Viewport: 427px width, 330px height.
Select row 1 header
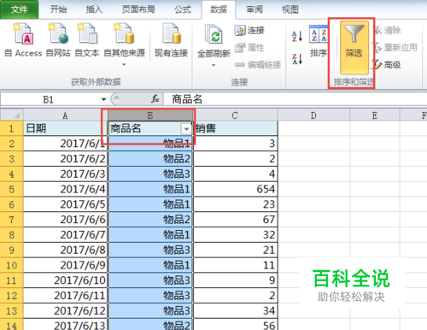point(11,128)
